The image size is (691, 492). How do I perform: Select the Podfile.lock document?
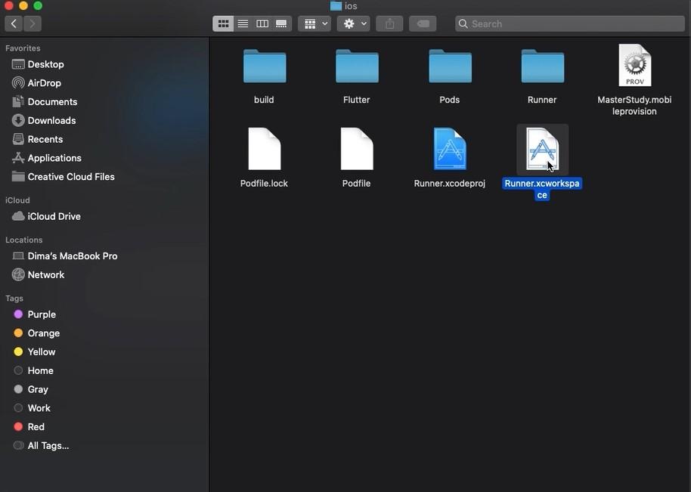coord(264,149)
